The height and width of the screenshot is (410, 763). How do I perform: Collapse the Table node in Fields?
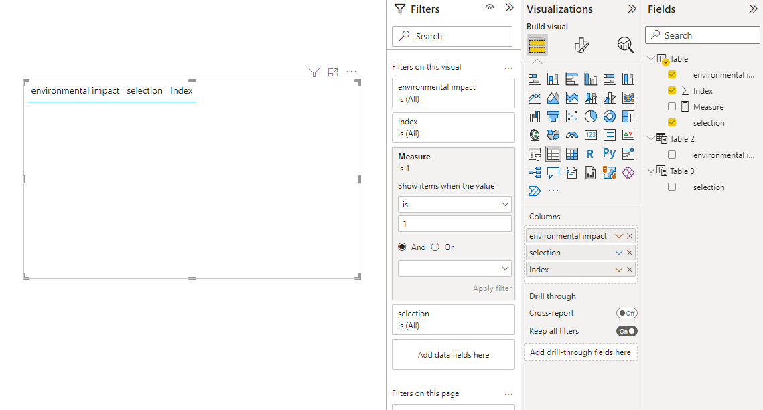[x=651, y=58]
